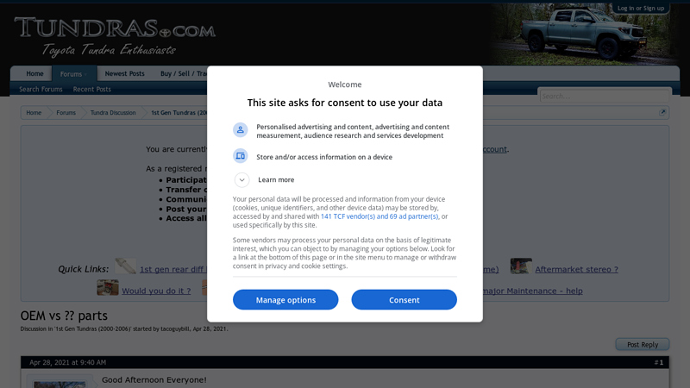Click the breadcrumb jump icon

[x=662, y=112]
